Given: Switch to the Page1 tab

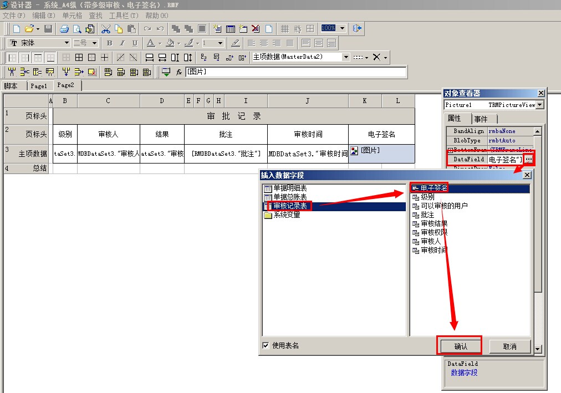Looking at the screenshot, I should click(x=39, y=86).
